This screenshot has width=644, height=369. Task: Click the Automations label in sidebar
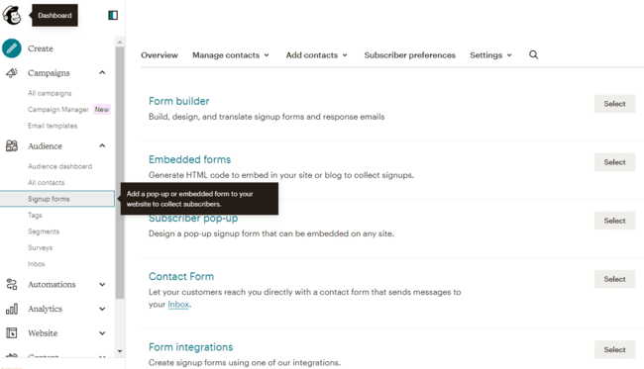tap(52, 284)
